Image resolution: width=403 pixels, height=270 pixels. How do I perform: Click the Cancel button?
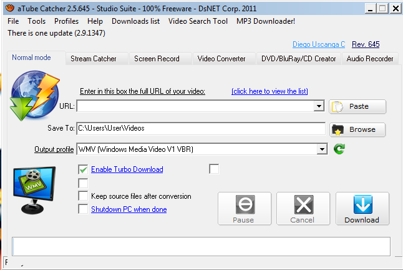[x=303, y=209]
